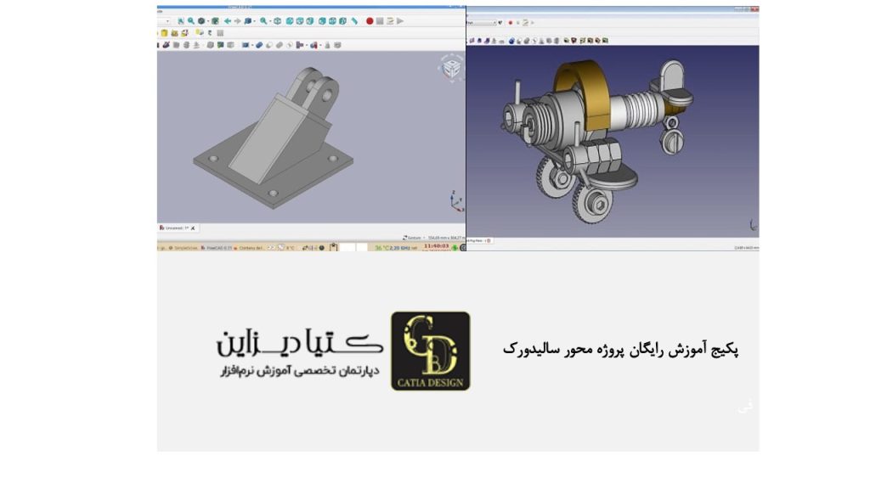The image size is (870, 489).
Task: Select the Measure distance tool
Action: pos(354,20)
